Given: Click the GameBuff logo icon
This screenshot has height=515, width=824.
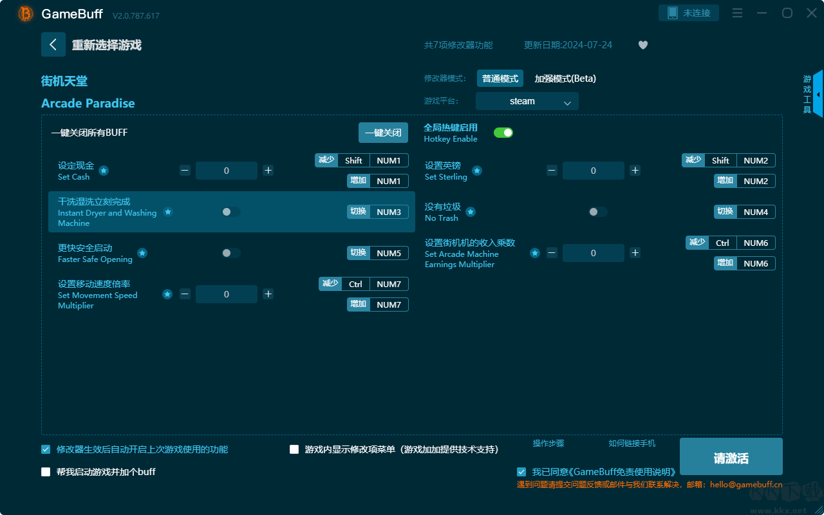Looking at the screenshot, I should tap(26, 14).
